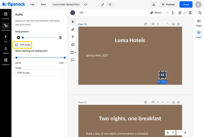Select the audio speaker element on canvas

pyautogui.click(x=162, y=75)
